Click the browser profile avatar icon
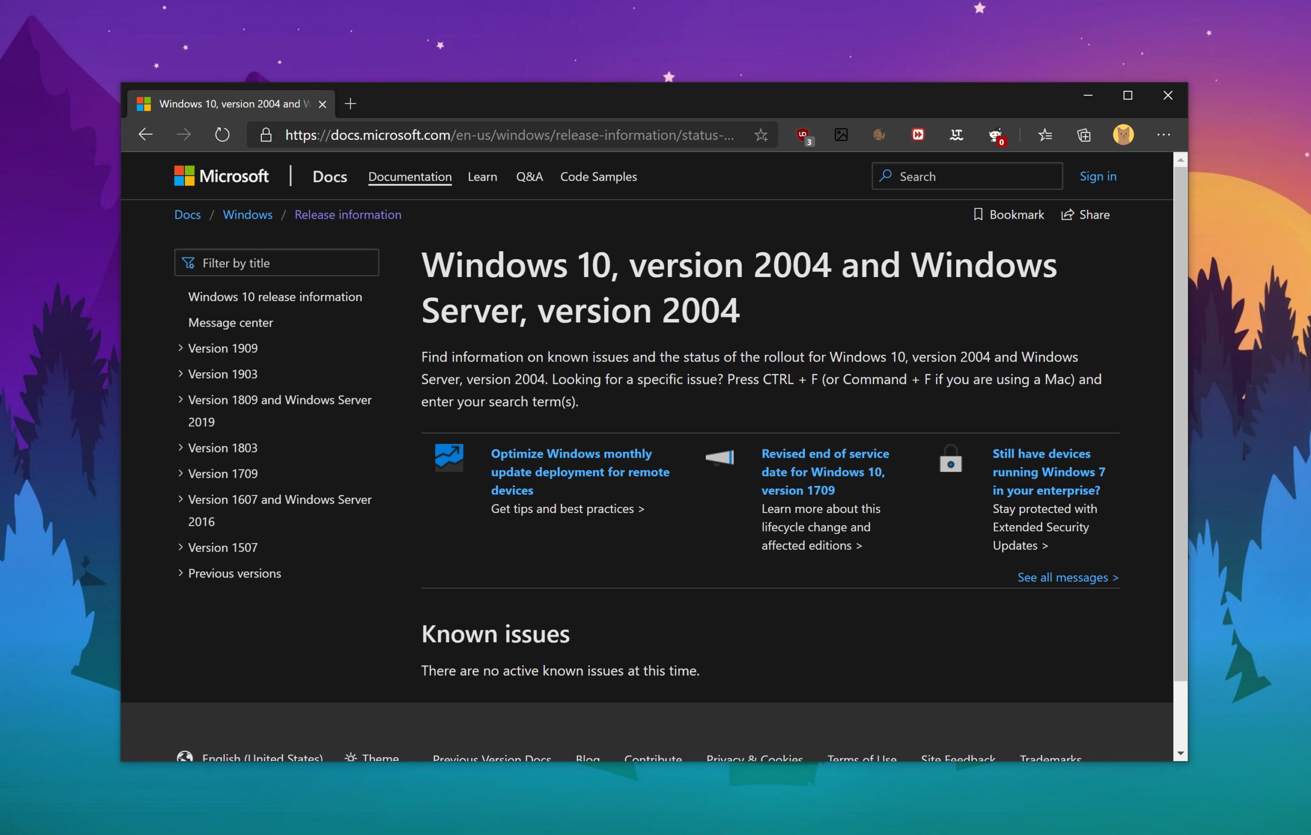This screenshot has height=835, width=1311. (1123, 135)
